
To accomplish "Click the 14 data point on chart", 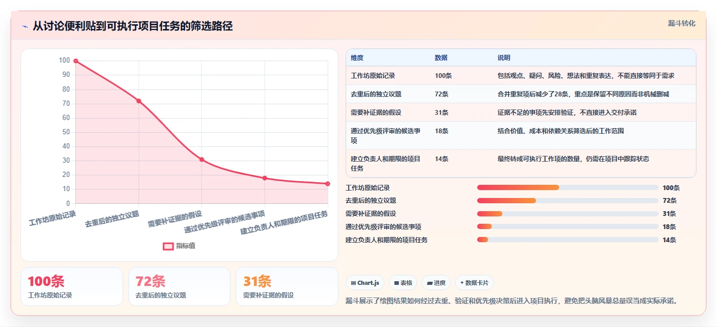I will (x=328, y=184).
